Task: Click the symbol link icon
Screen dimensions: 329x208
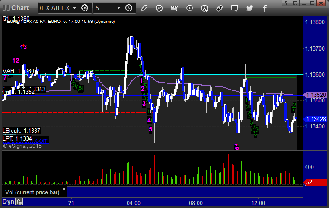Action: 220,8
